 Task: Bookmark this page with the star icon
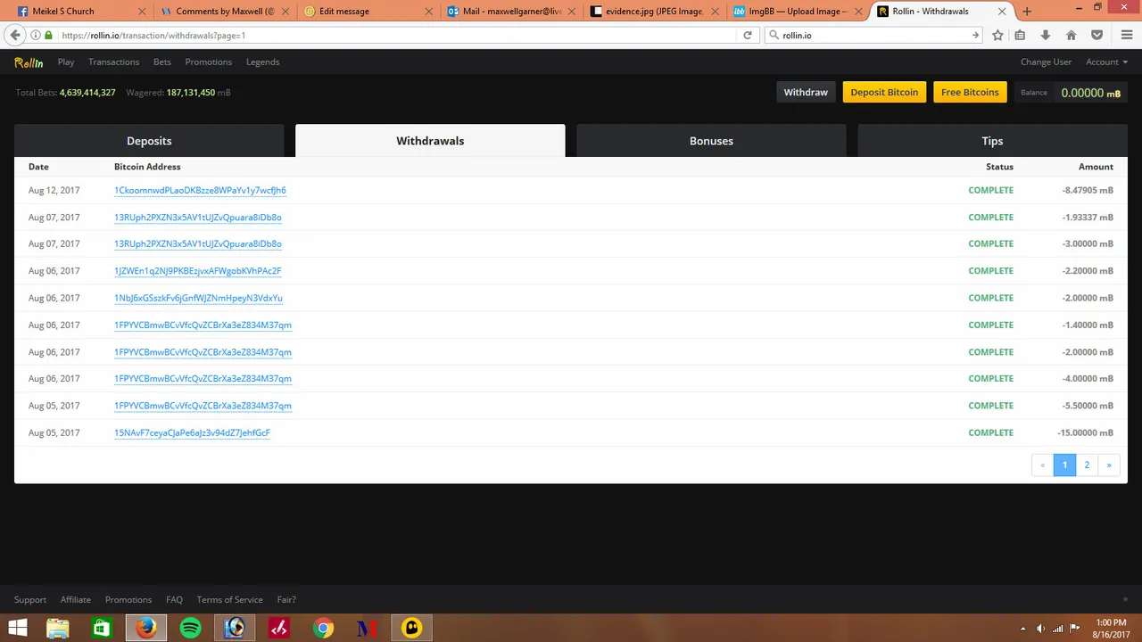click(x=997, y=35)
